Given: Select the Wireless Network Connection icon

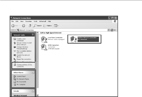Looking at the screenshot, I should coord(73,39).
